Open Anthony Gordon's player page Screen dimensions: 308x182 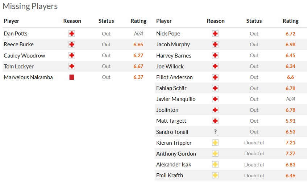pos(176,153)
